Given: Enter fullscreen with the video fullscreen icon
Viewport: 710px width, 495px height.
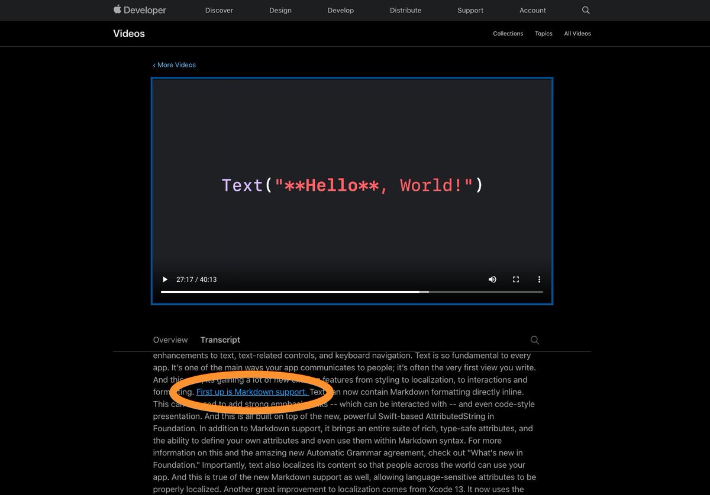Looking at the screenshot, I should click(x=516, y=279).
